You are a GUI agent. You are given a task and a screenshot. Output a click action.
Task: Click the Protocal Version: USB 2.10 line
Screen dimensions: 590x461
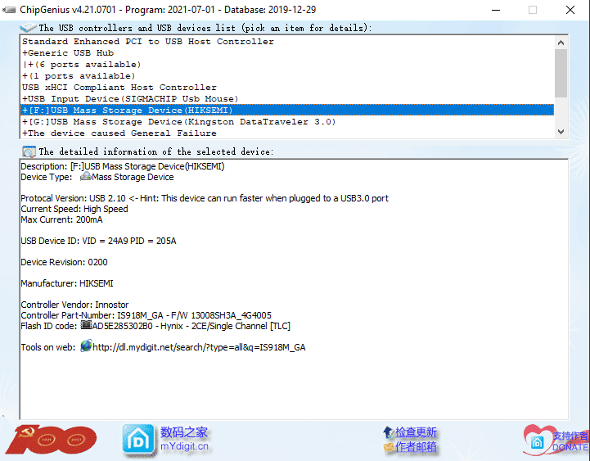205,198
